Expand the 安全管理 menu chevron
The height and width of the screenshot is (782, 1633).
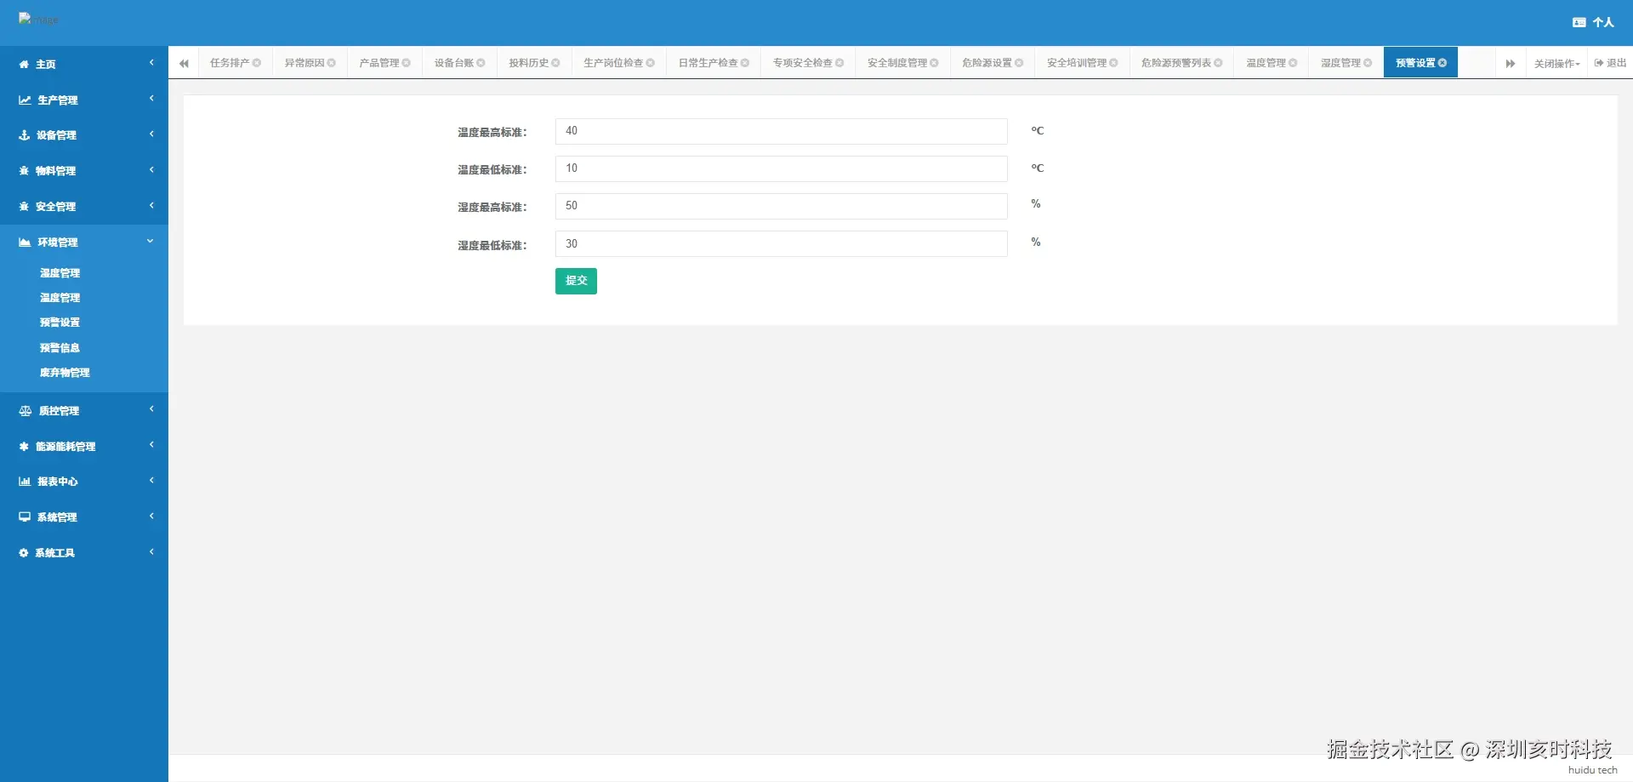pos(151,206)
